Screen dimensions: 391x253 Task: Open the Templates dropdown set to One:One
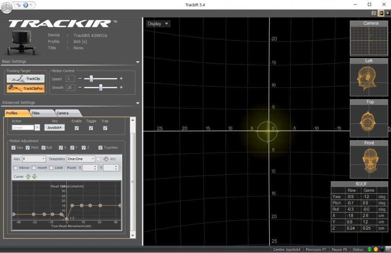click(x=81, y=159)
